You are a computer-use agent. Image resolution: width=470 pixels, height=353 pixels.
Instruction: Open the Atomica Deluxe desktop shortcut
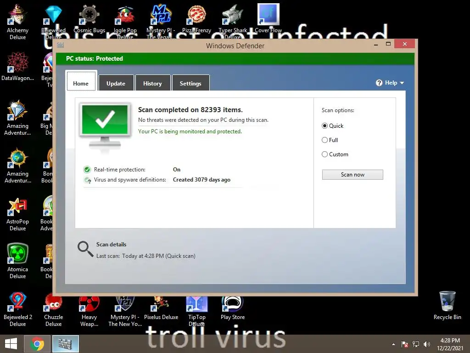coord(18,261)
